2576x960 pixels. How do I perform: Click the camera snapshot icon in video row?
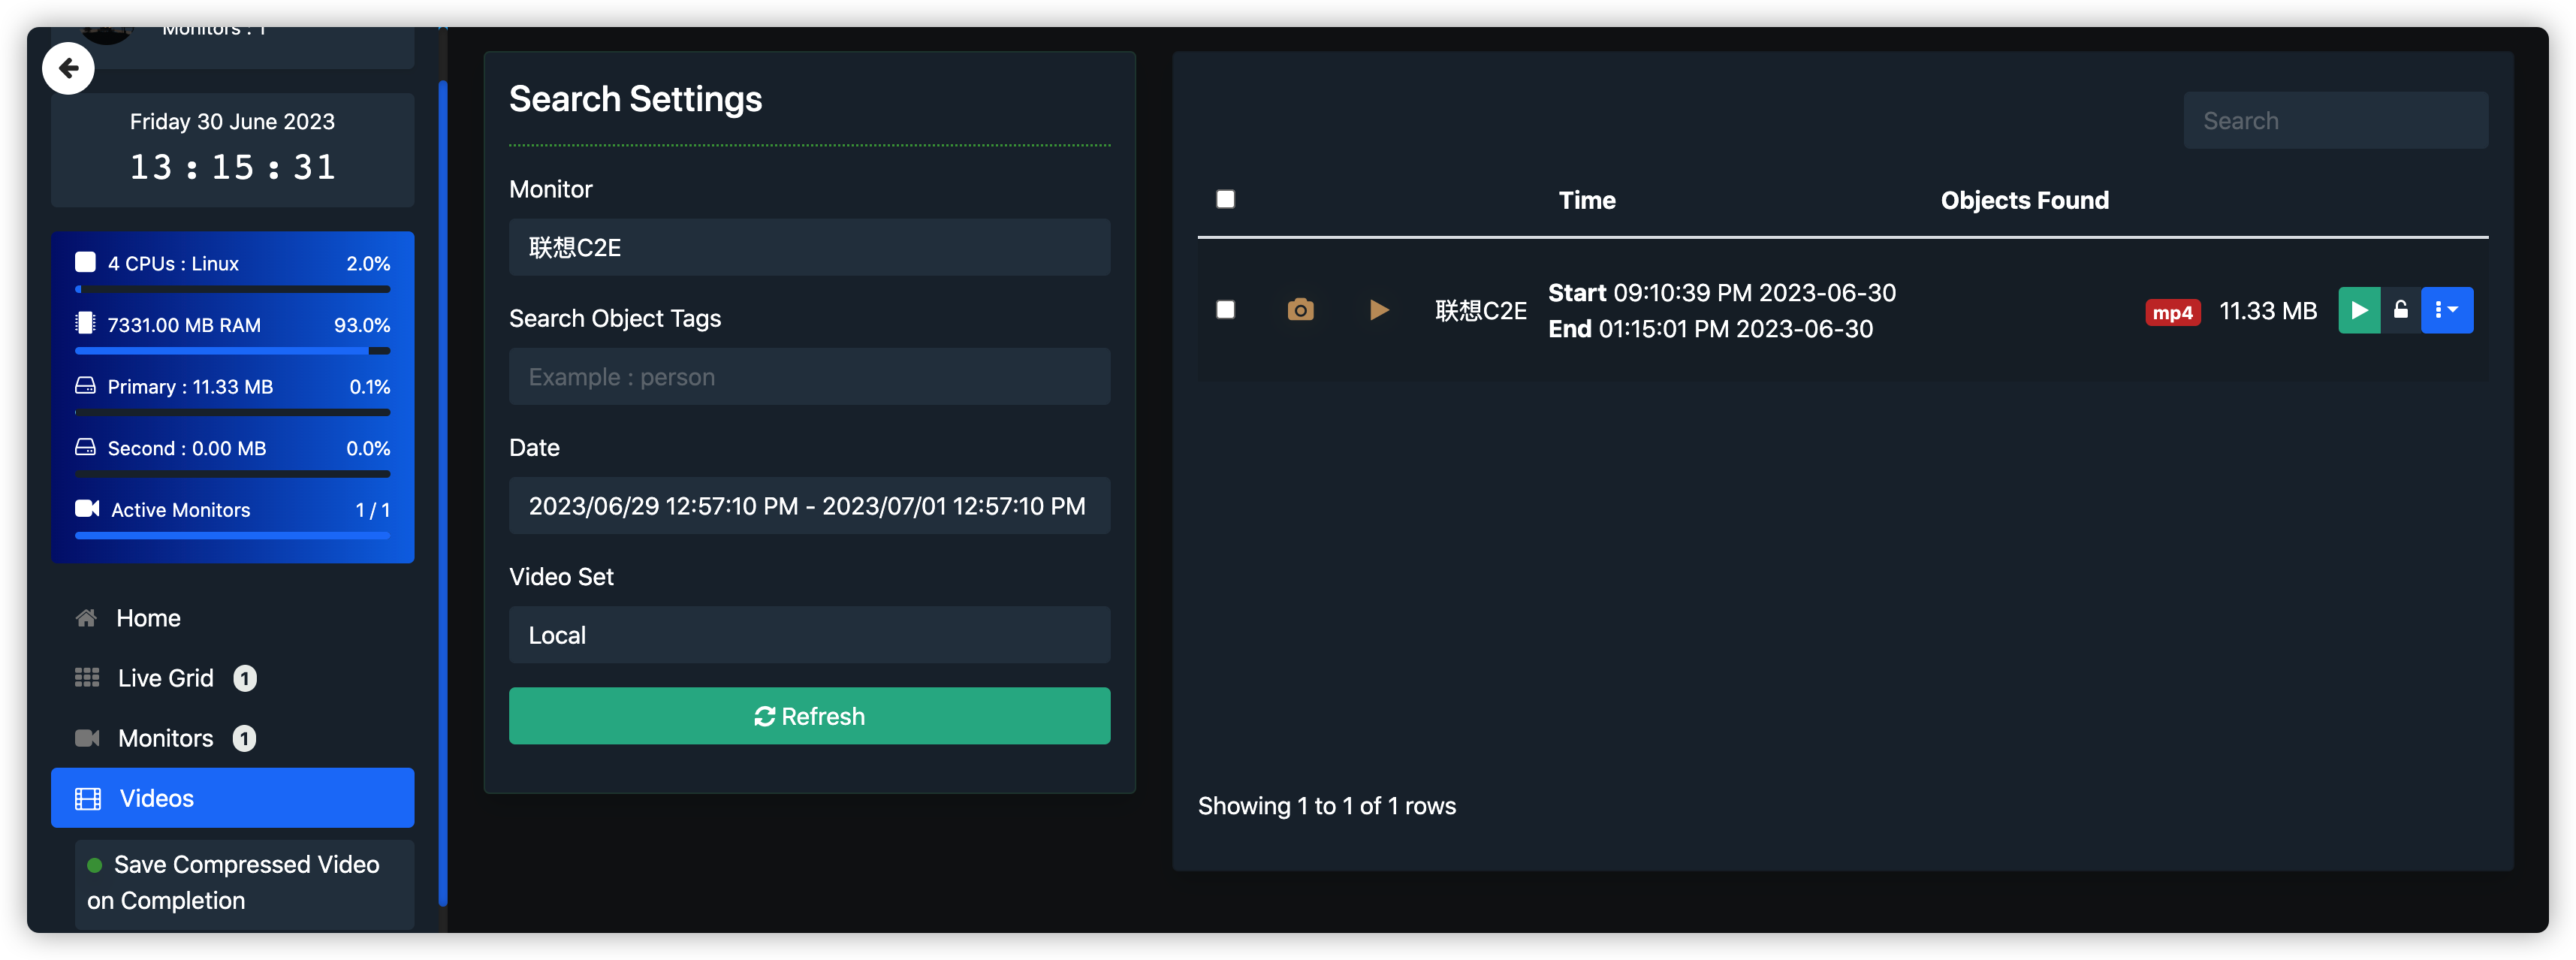pyautogui.click(x=1300, y=310)
